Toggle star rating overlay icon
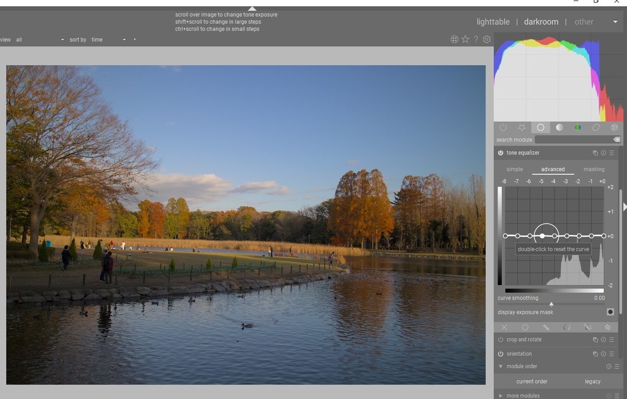 click(x=465, y=39)
